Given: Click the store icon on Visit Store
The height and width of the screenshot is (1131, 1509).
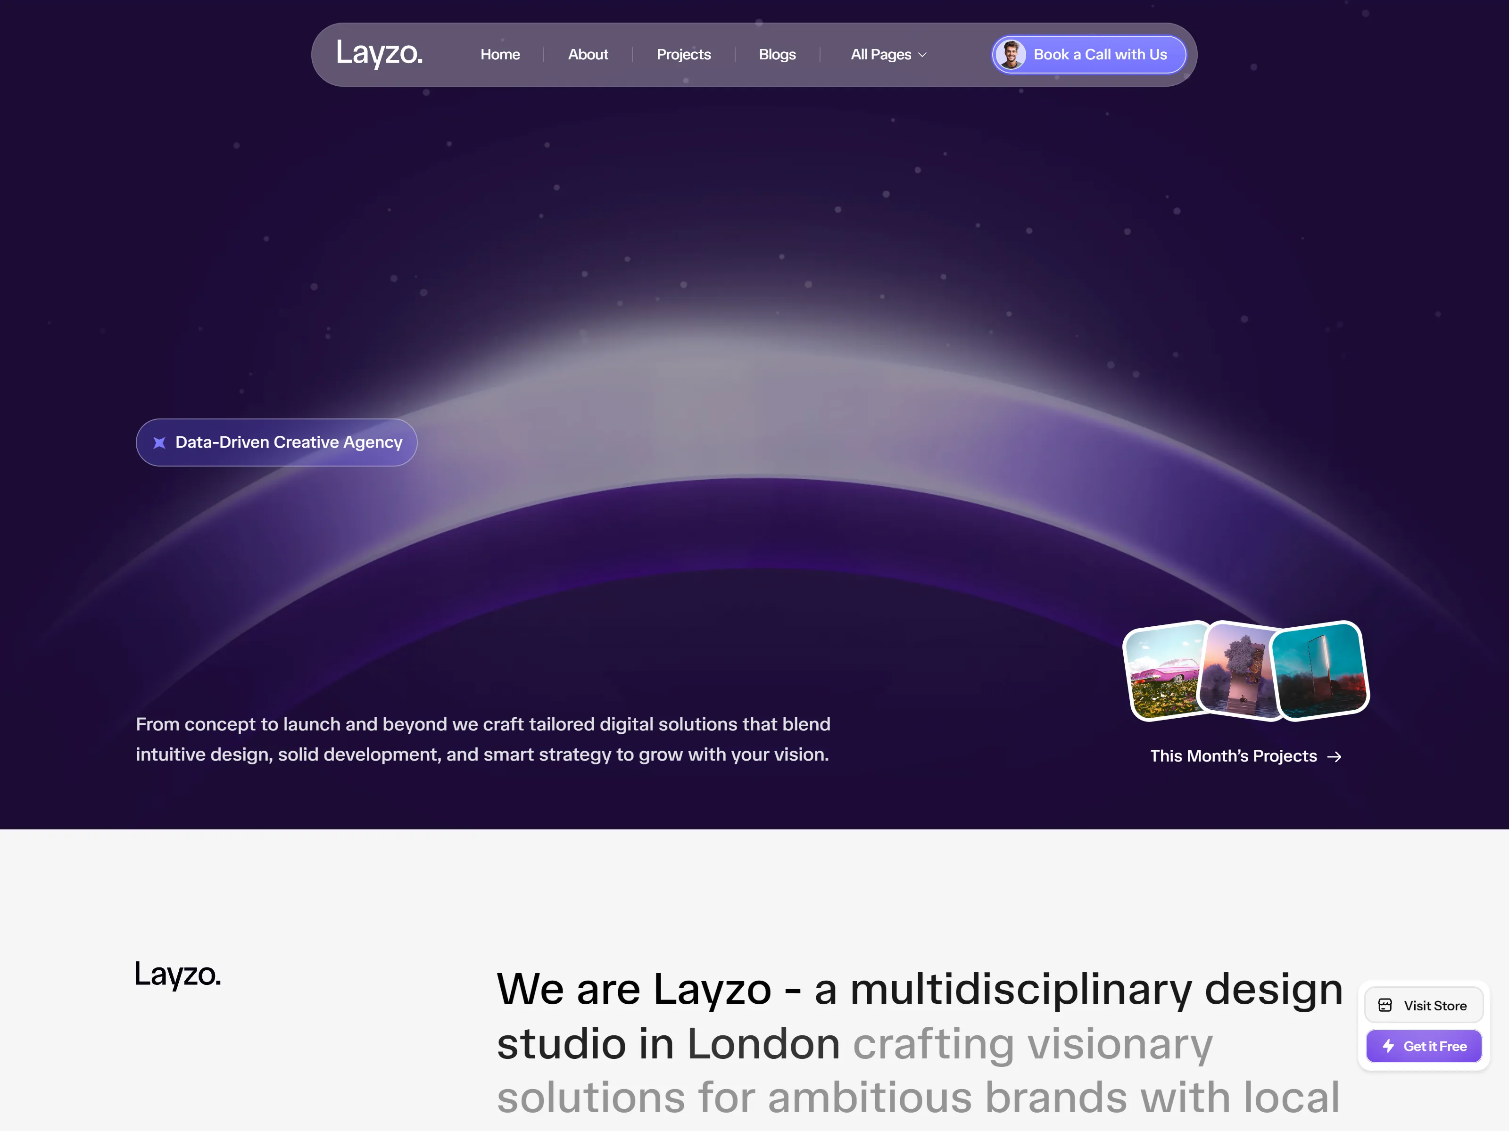Looking at the screenshot, I should [x=1385, y=1006].
